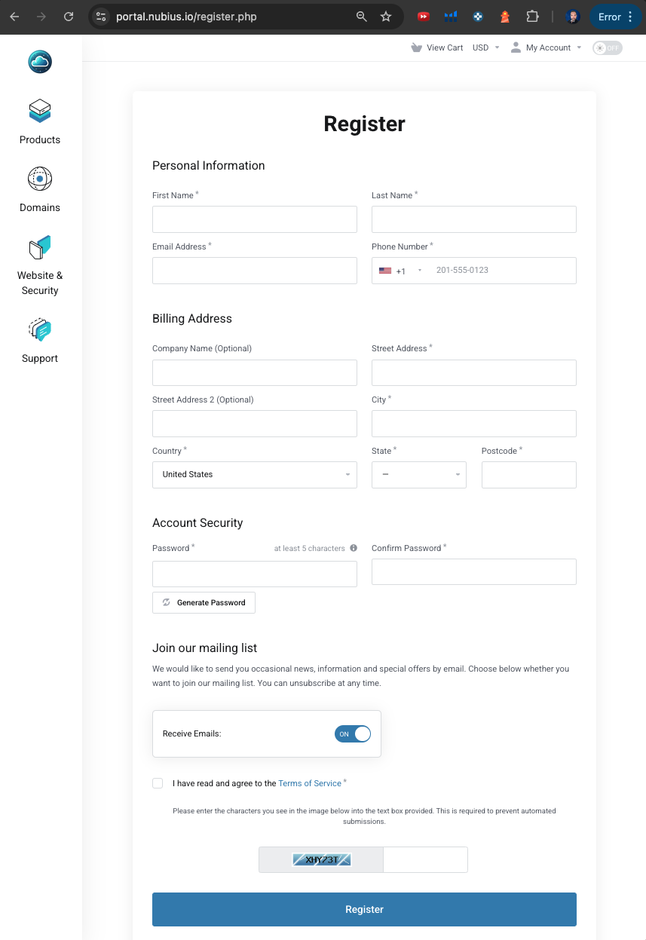Open the Support chat icon
The height and width of the screenshot is (940, 646).
click(40, 330)
